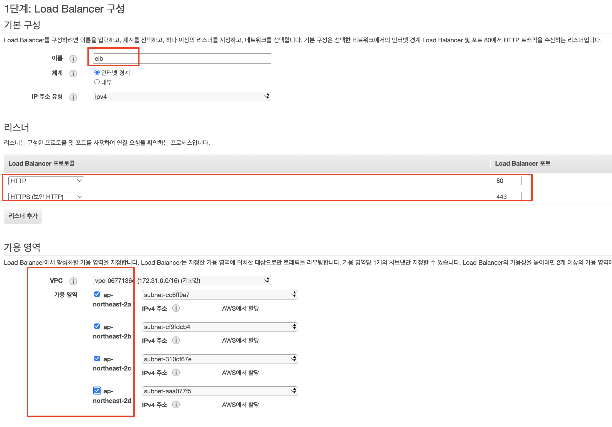Select the 인터넷 경계 radio option
Screen dimensions: 612x427
coord(97,72)
